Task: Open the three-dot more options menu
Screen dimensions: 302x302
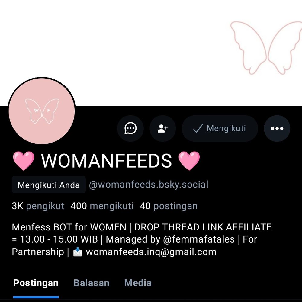Action: tap(277, 128)
